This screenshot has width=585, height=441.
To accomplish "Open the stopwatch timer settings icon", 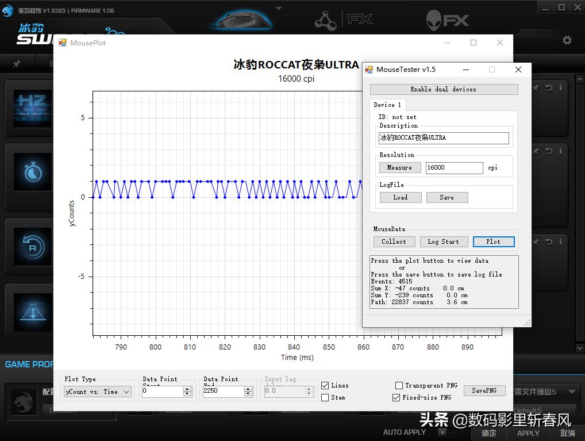I will click(x=33, y=172).
